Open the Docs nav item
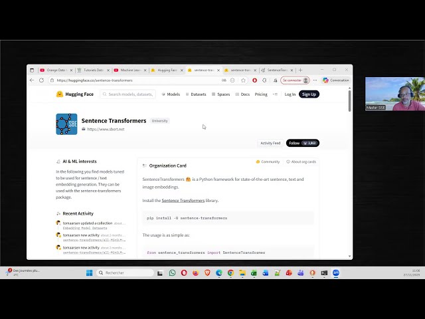425x319 pixels. tap(242, 94)
